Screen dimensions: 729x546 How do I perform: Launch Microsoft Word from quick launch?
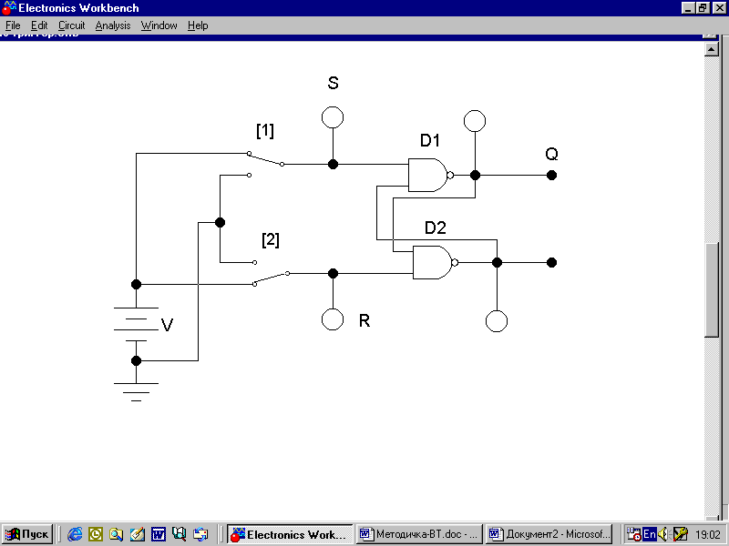[x=158, y=534]
